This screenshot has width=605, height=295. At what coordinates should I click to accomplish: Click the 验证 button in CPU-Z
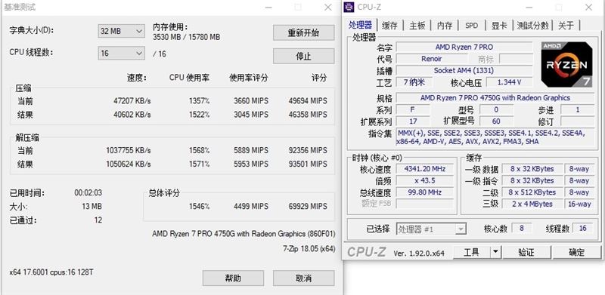(526, 253)
